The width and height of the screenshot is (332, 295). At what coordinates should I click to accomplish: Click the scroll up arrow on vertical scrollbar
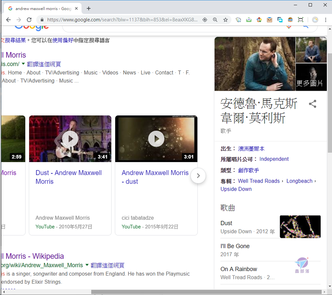pyautogui.click(x=330, y=29)
